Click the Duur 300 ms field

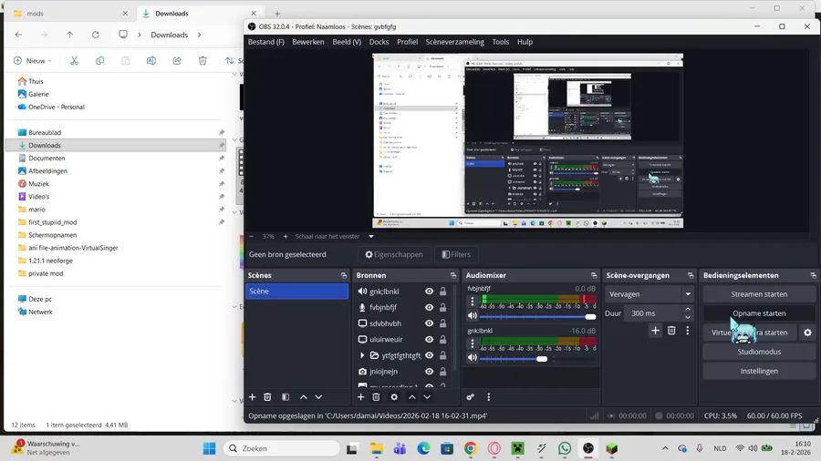(x=654, y=313)
